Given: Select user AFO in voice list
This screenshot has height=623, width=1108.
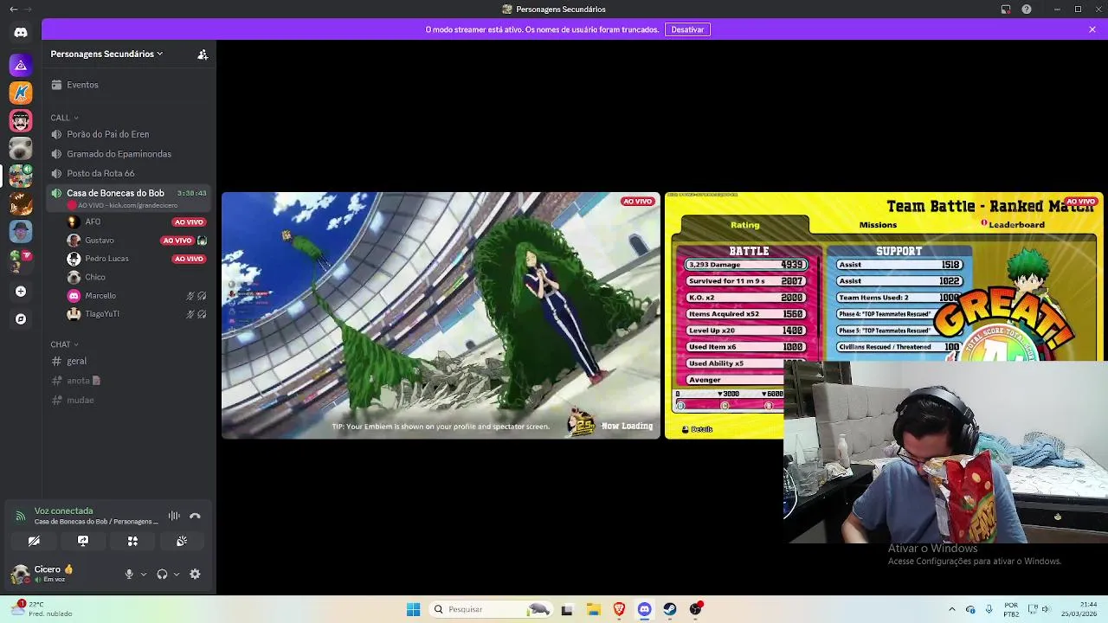Looking at the screenshot, I should pyautogui.click(x=137, y=222).
